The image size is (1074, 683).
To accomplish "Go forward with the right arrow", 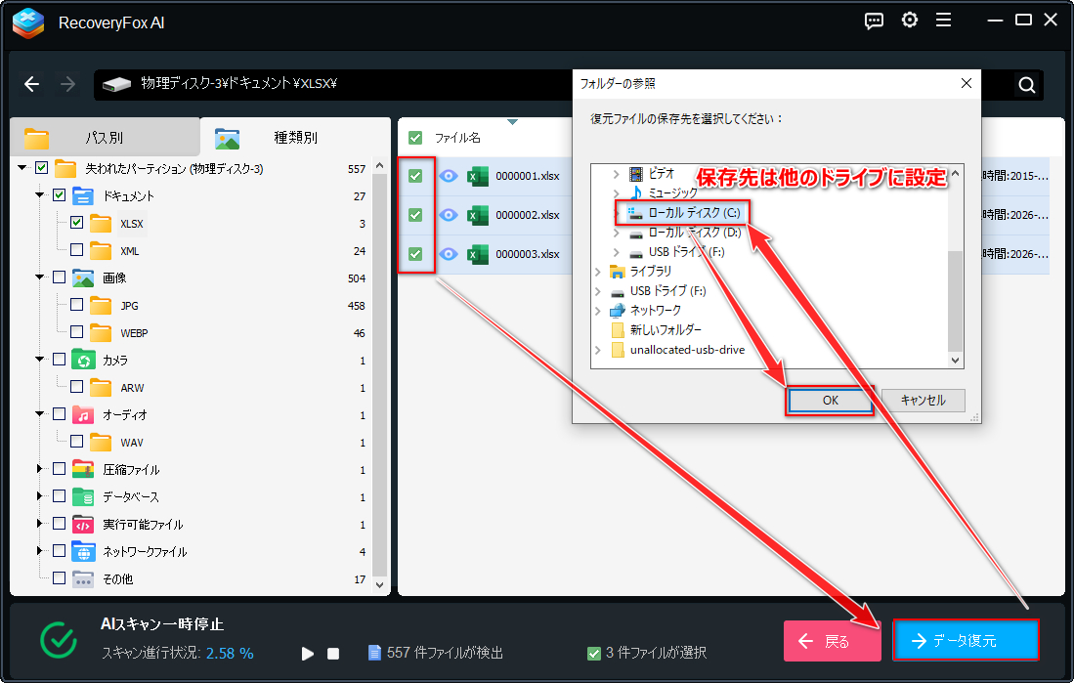I will (67, 84).
